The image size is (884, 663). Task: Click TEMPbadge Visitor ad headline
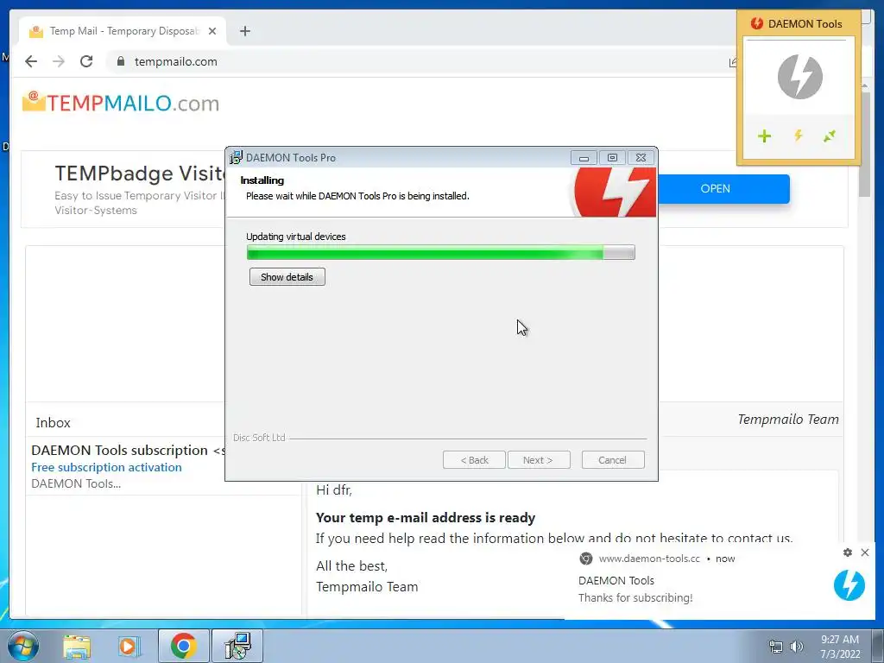pos(139,173)
